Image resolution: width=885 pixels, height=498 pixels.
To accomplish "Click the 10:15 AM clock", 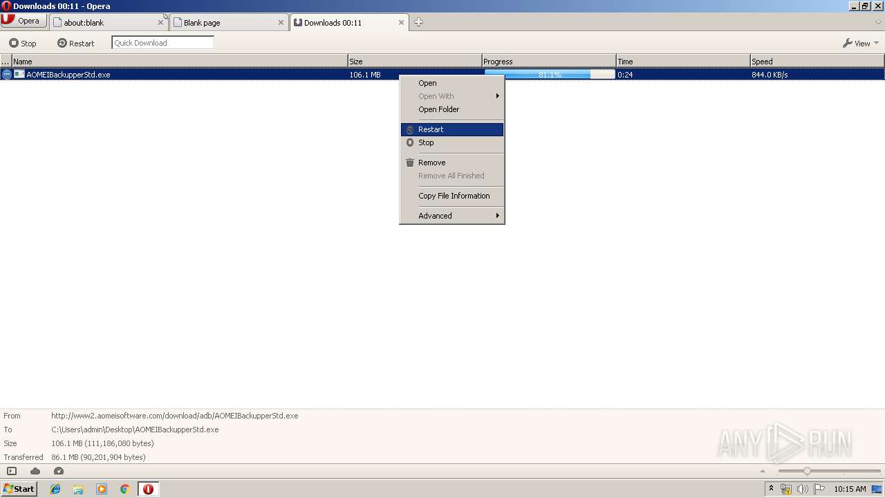I will pyautogui.click(x=850, y=489).
